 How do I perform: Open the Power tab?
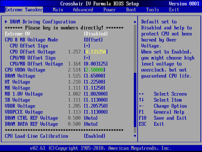110,10
